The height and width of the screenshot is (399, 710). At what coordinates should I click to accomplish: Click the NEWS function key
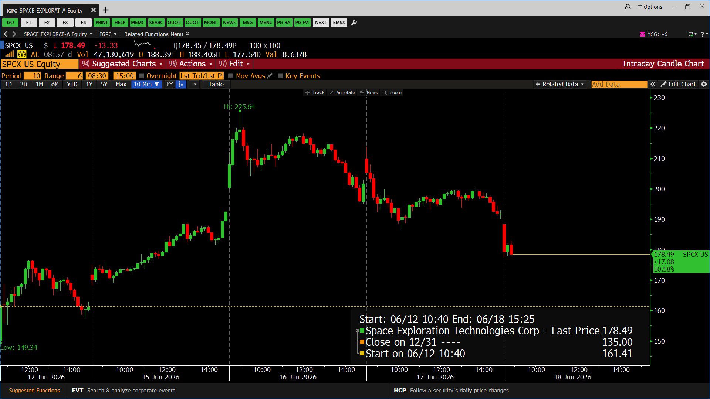[229, 23]
